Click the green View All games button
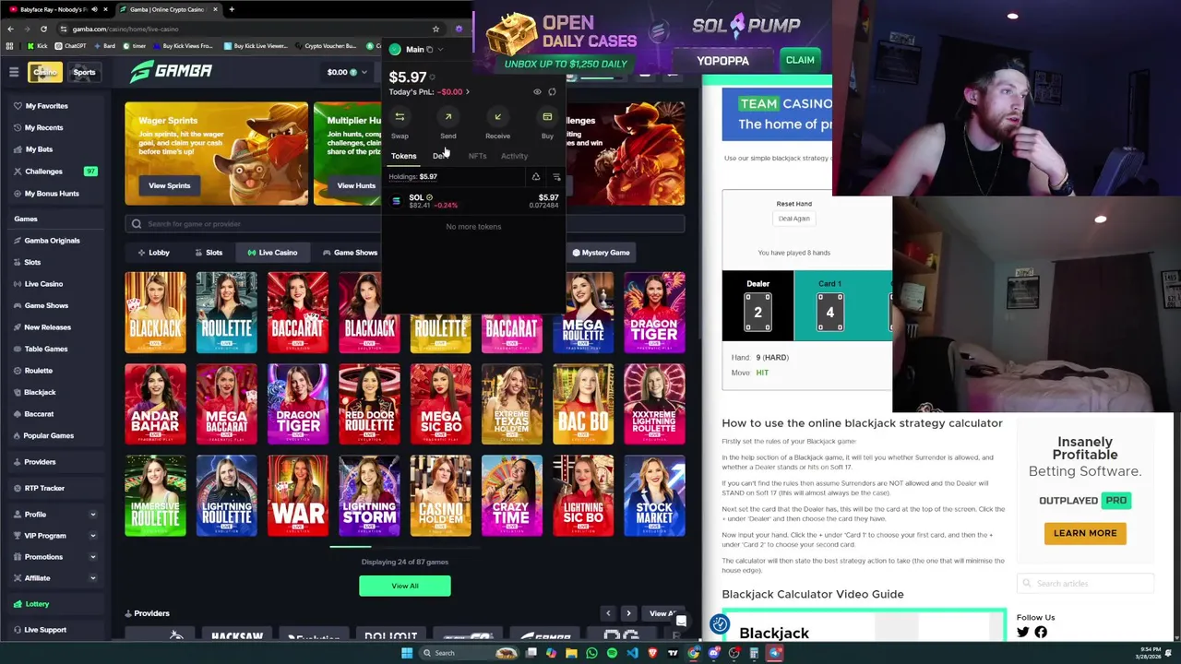The image size is (1181, 664). [405, 587]
